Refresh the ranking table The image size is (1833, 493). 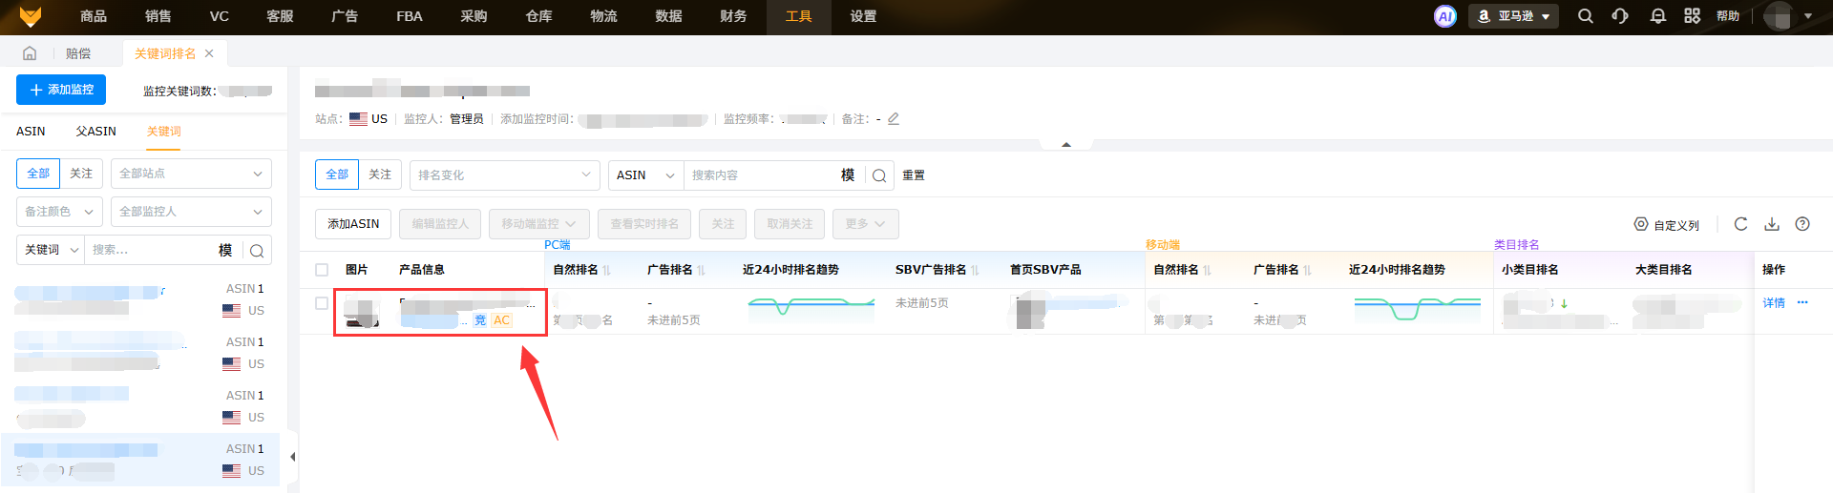[x=1741, y=224]
